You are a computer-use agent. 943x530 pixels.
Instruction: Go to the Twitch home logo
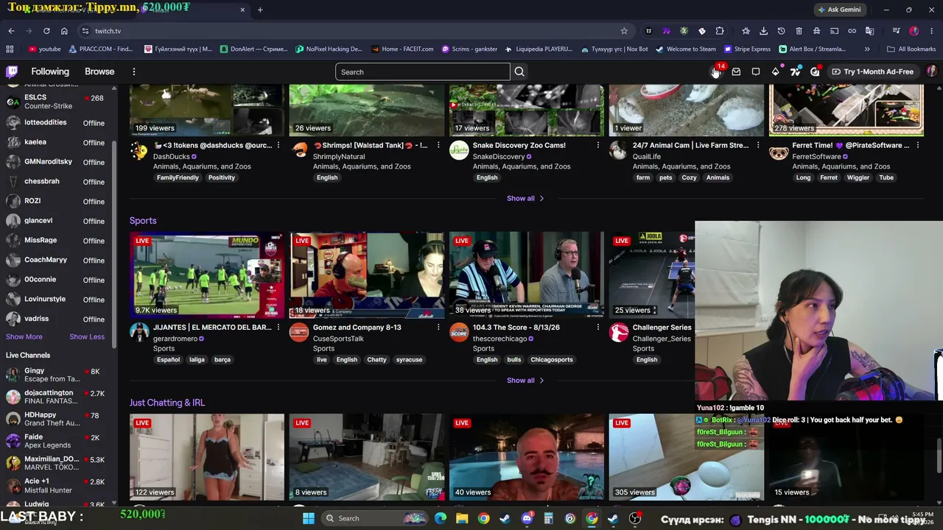pos(12,71)
